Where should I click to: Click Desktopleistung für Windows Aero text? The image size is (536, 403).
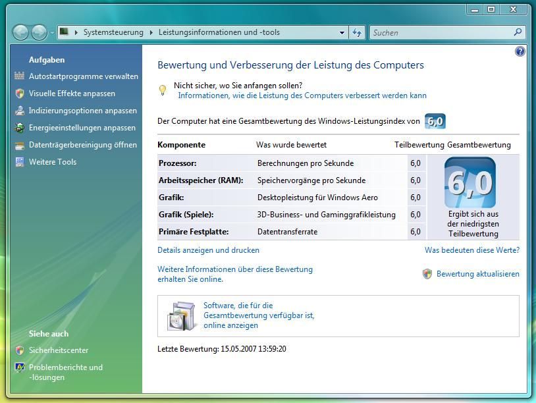pos(317,198)
